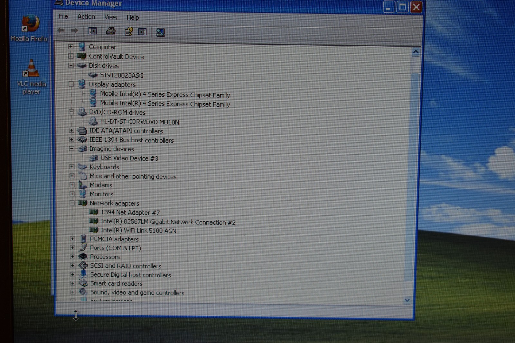Click the SCSI and RAID controllers icon
The width and height of the screenshot is (515, 343).
coord(83,266)
